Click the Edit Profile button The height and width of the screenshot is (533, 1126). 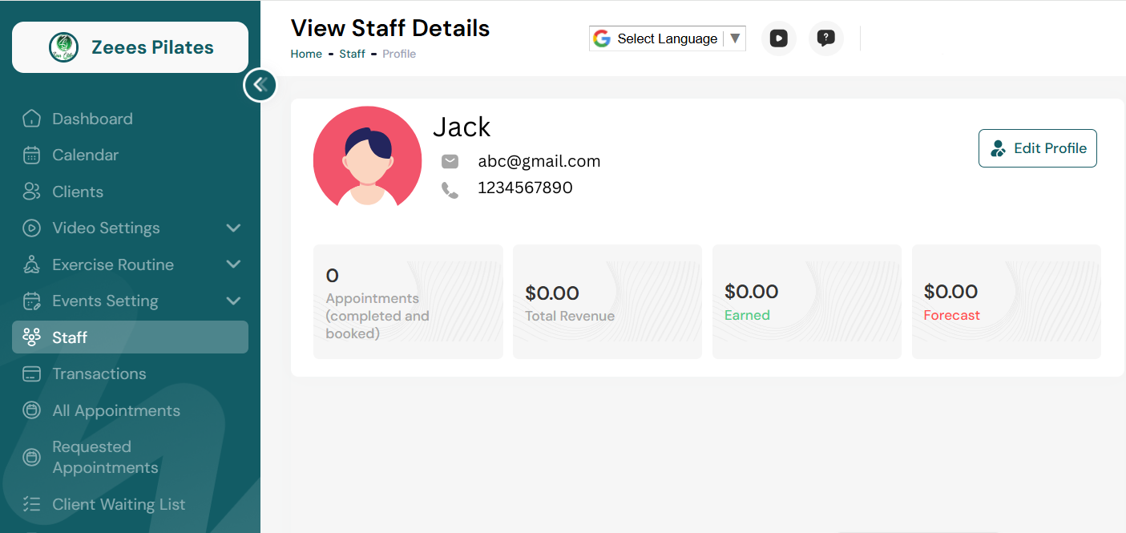click(1037, 148)
